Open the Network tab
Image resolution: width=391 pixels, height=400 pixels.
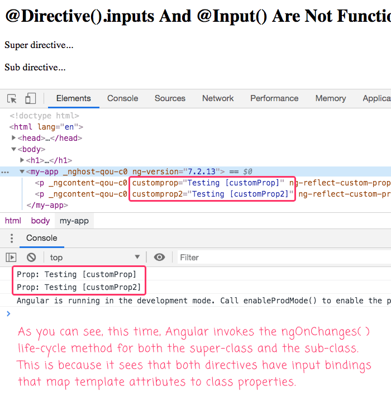coord(218,98)
